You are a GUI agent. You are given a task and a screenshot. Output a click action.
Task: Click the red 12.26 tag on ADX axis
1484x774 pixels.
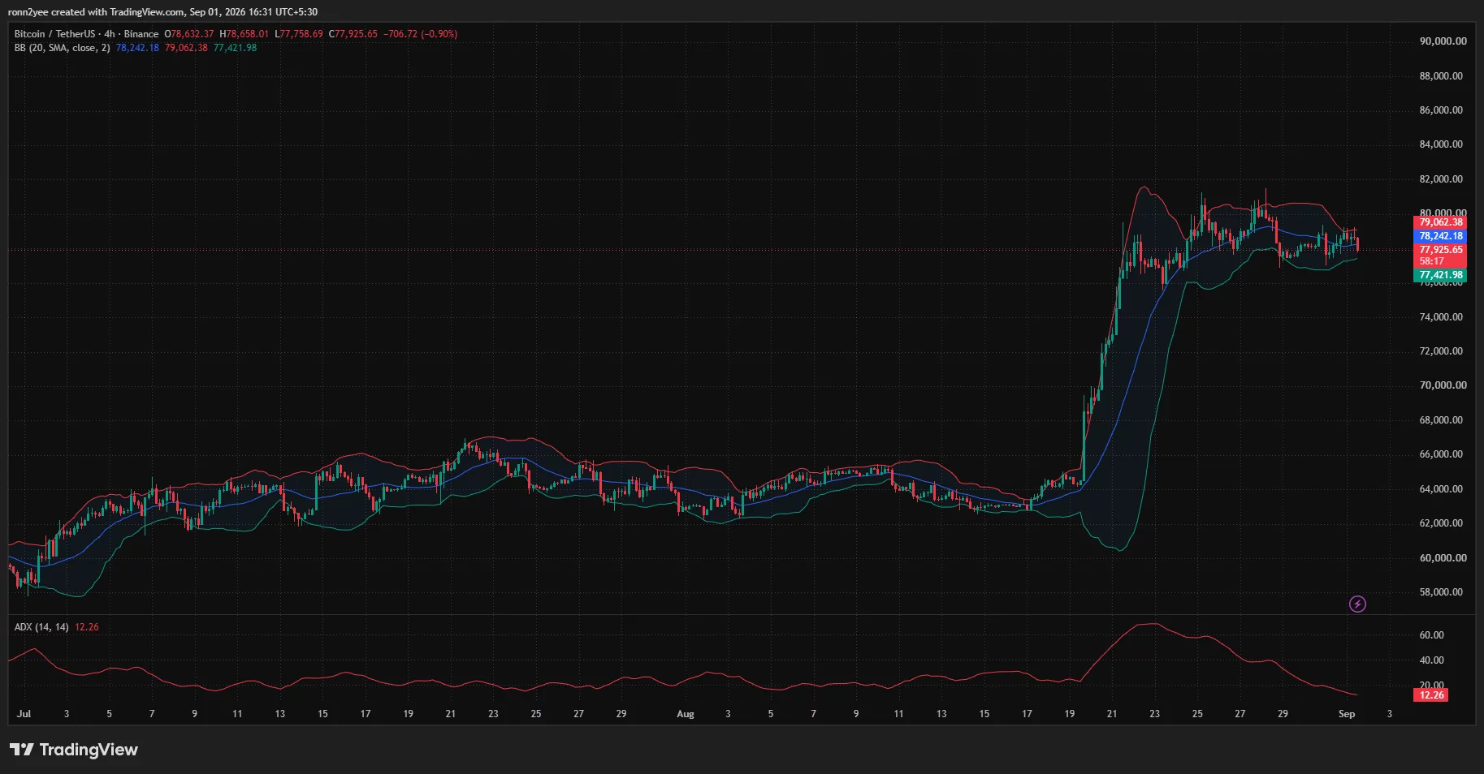tap(1431, 695)
